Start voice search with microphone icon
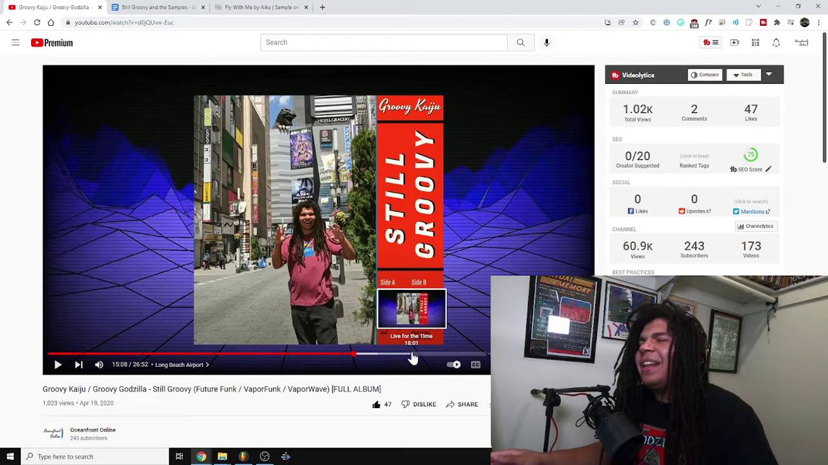Screen dimensions: 828x465 [x=547, y=43]
